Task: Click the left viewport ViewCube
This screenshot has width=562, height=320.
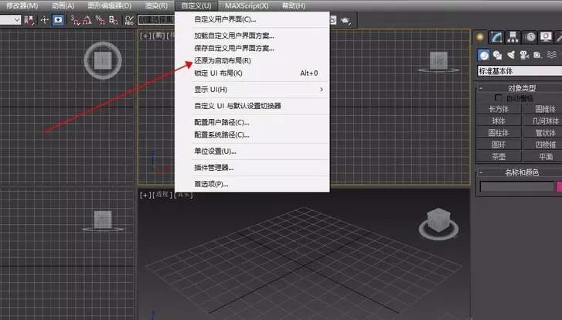Action: pos(103,220)
